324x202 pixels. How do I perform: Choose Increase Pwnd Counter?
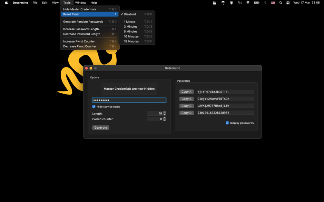(x=90, y=41)
